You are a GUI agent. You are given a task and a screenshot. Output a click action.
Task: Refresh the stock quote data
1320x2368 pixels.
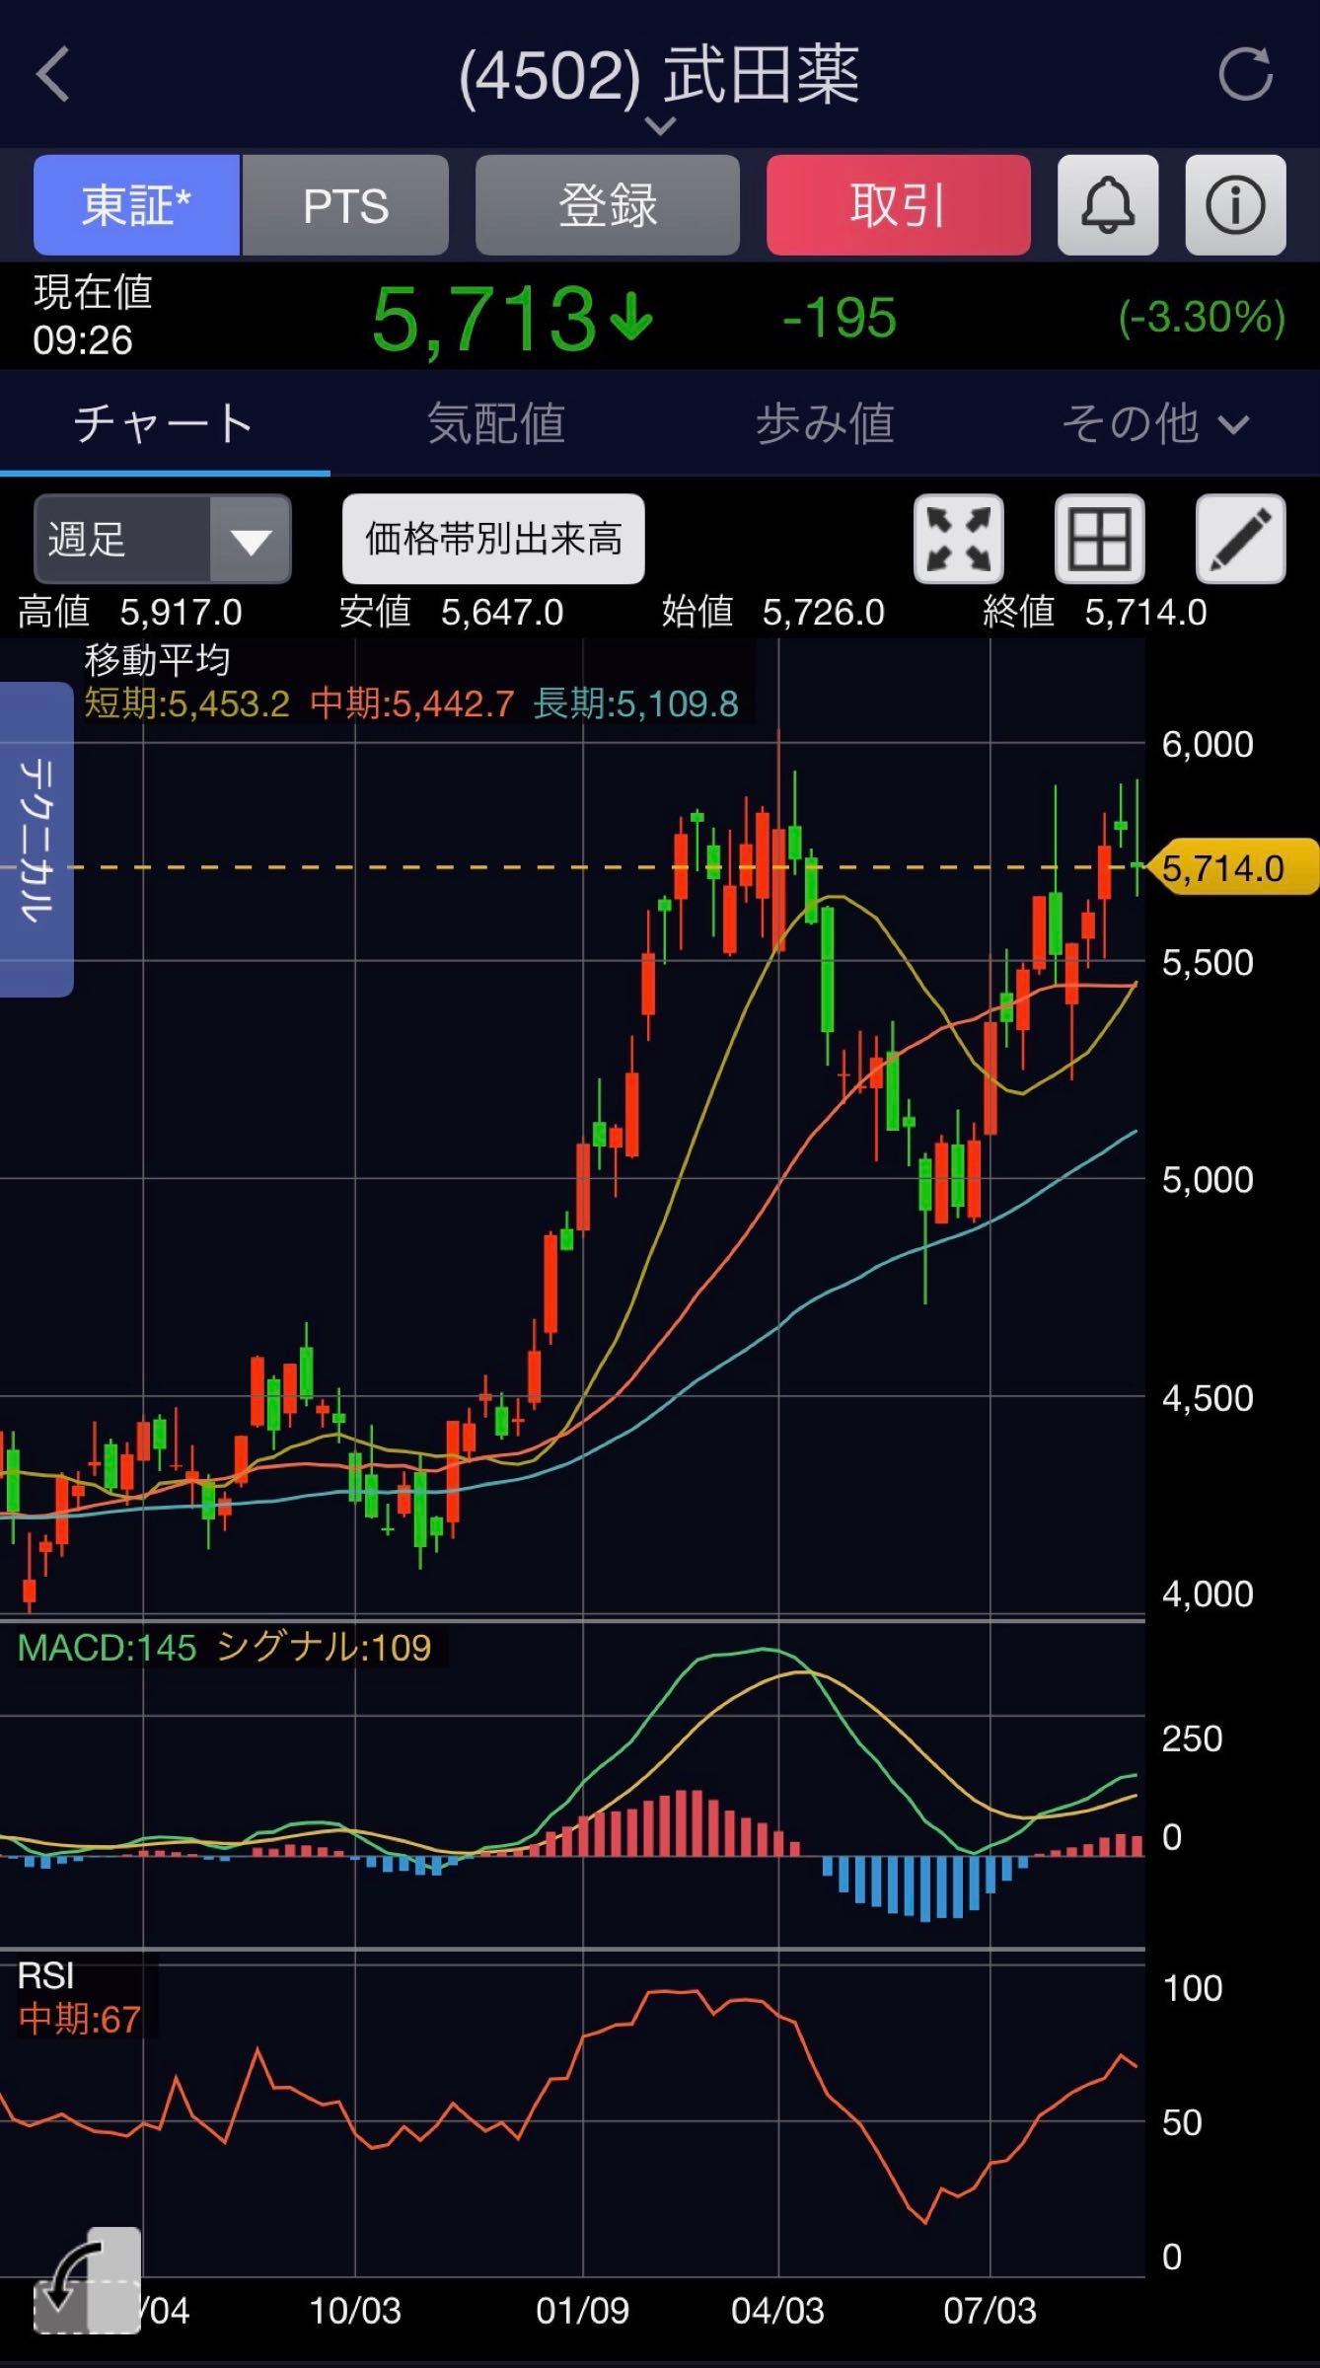pos(1245,75)
